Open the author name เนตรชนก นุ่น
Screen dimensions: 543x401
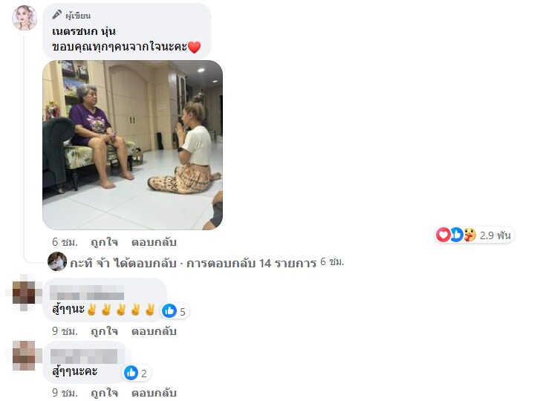coord(84,31)
